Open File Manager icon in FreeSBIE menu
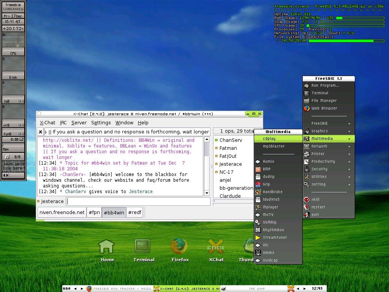389x292 pixels. coord(307,100)
